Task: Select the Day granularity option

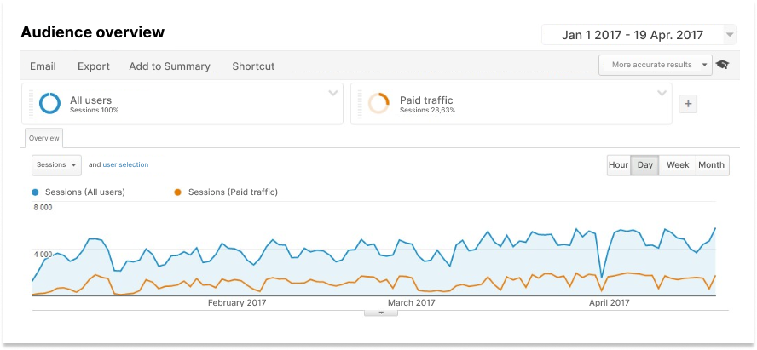Action: [x=645, y=165]
